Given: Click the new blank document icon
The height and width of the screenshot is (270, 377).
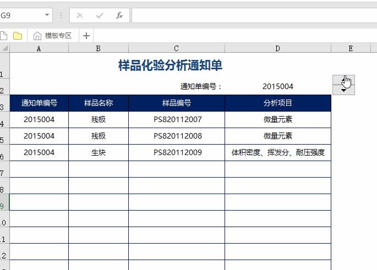Looking at the screenshot, I should click(x=3, y=36).
